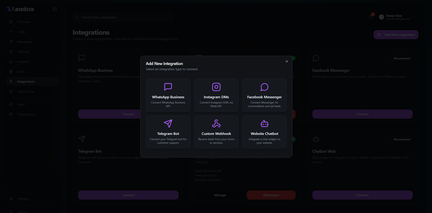Click the Disconnect button
The image size is (432, 213).
click(271, 195)
